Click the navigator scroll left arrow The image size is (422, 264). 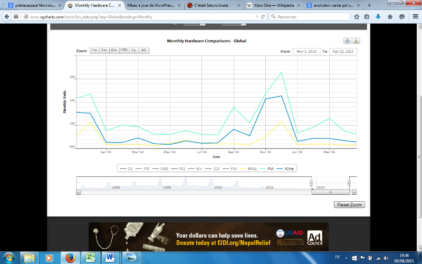coord(78,192)
